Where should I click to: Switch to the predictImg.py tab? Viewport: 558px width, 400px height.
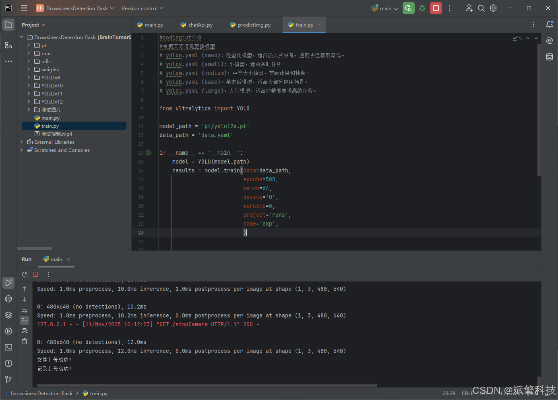click(250, 25)
